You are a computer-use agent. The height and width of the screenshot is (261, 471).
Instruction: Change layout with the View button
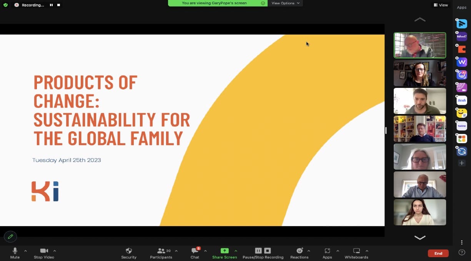pyautogui.click(x=441, y=5)
